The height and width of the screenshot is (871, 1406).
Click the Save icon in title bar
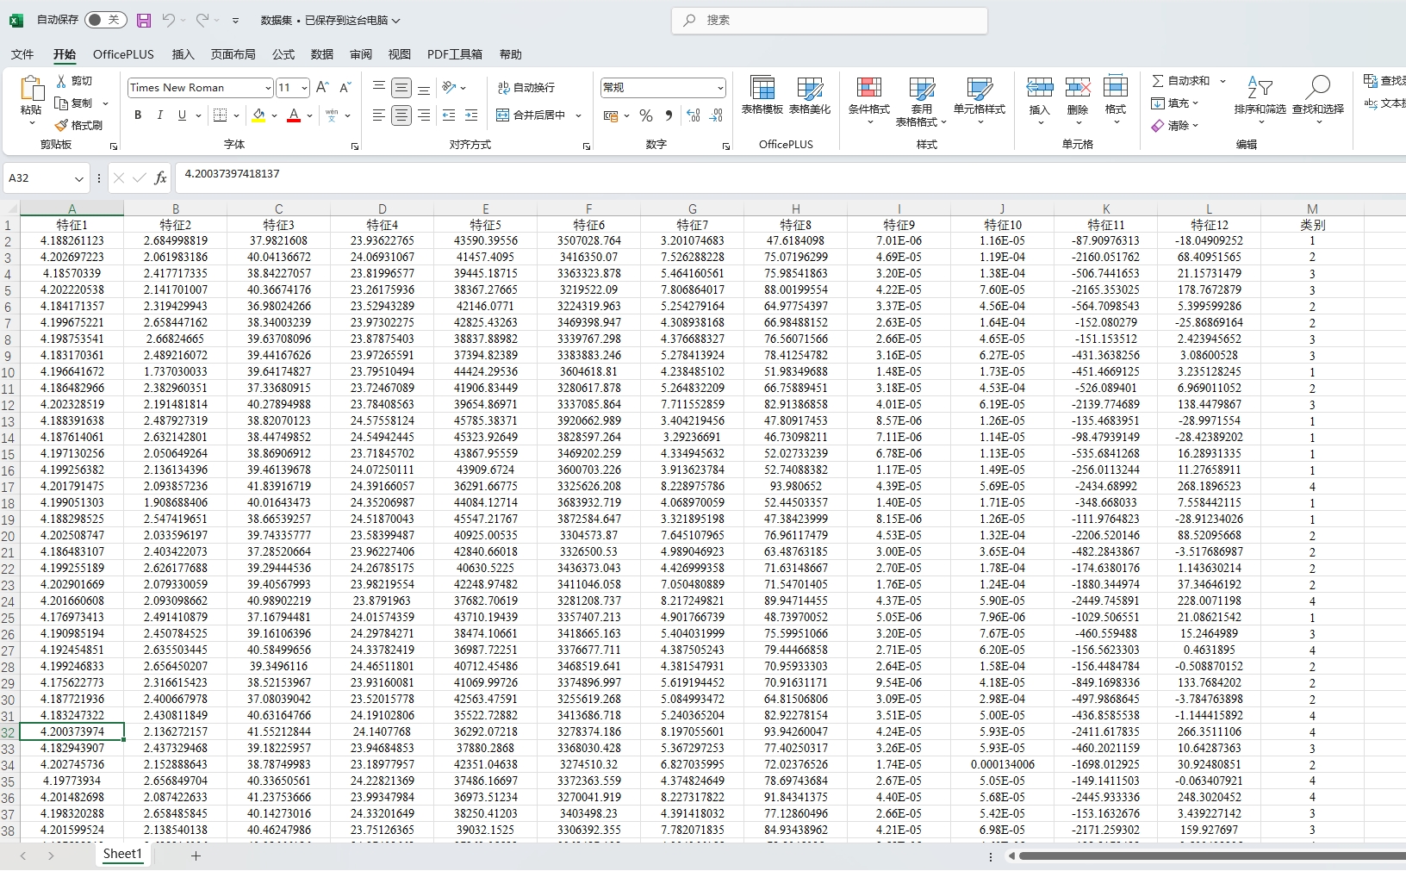(x=144, y=20)
